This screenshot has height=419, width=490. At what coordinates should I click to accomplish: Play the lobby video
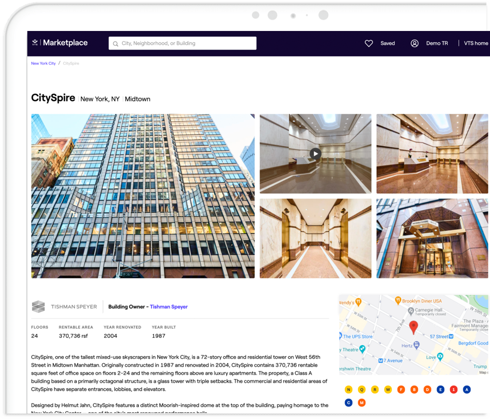pyautogui.click(x=315, y=154)
